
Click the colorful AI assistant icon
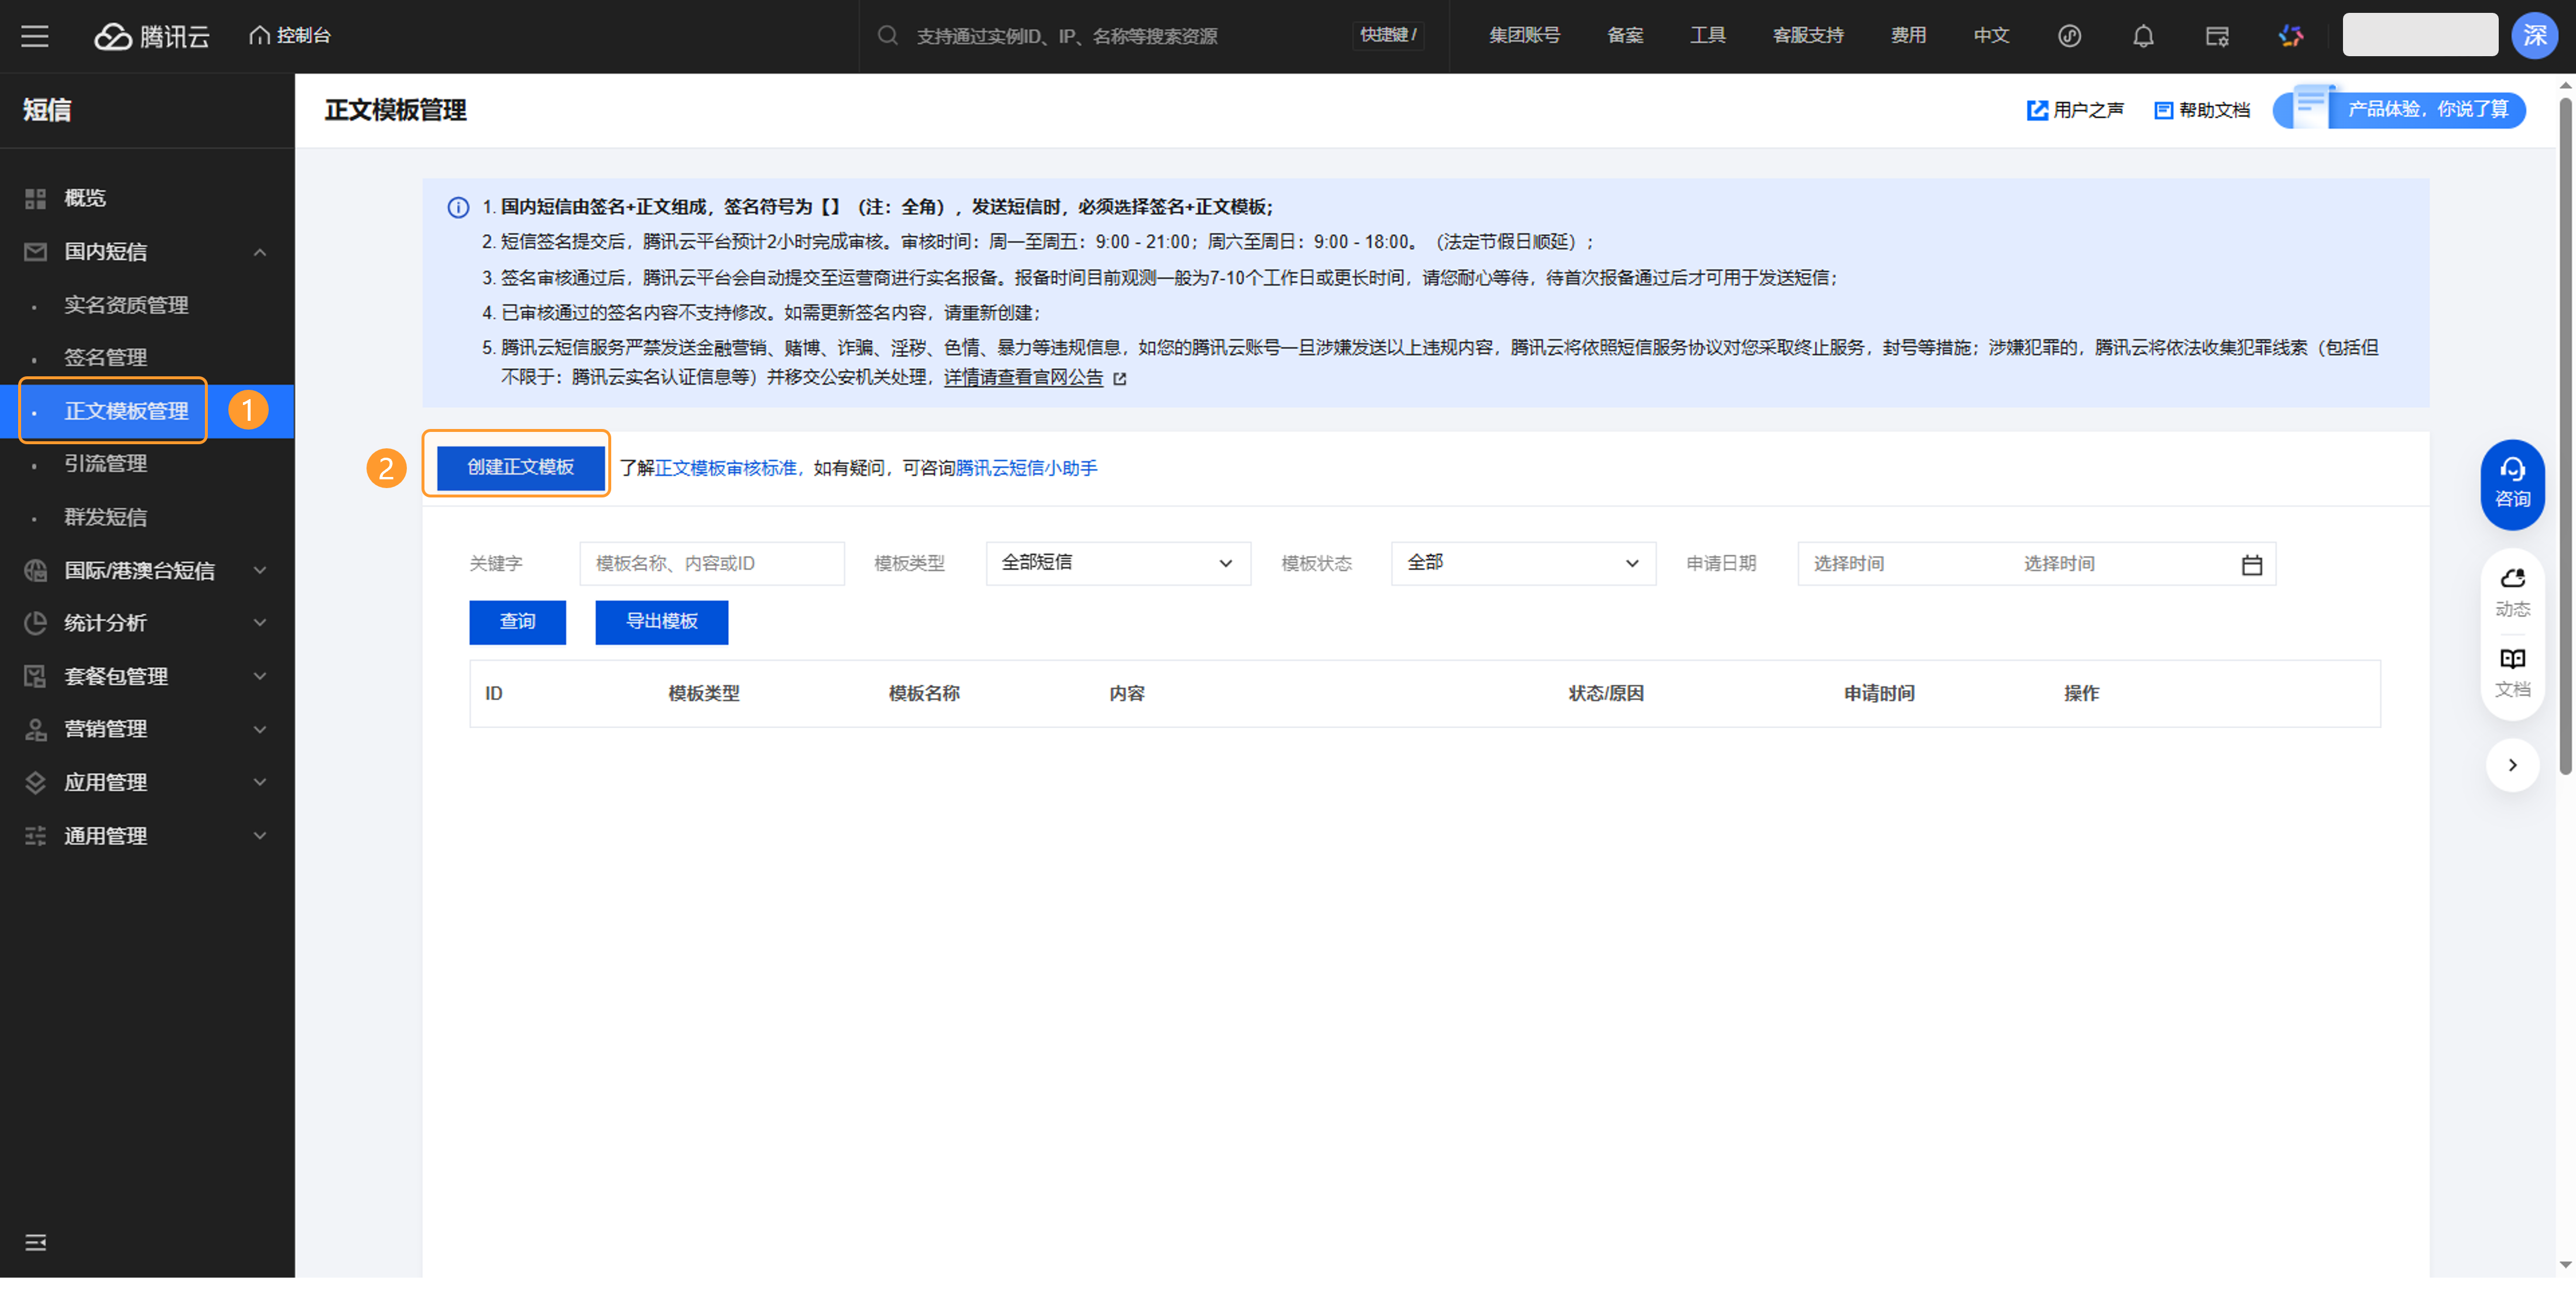2290,36
